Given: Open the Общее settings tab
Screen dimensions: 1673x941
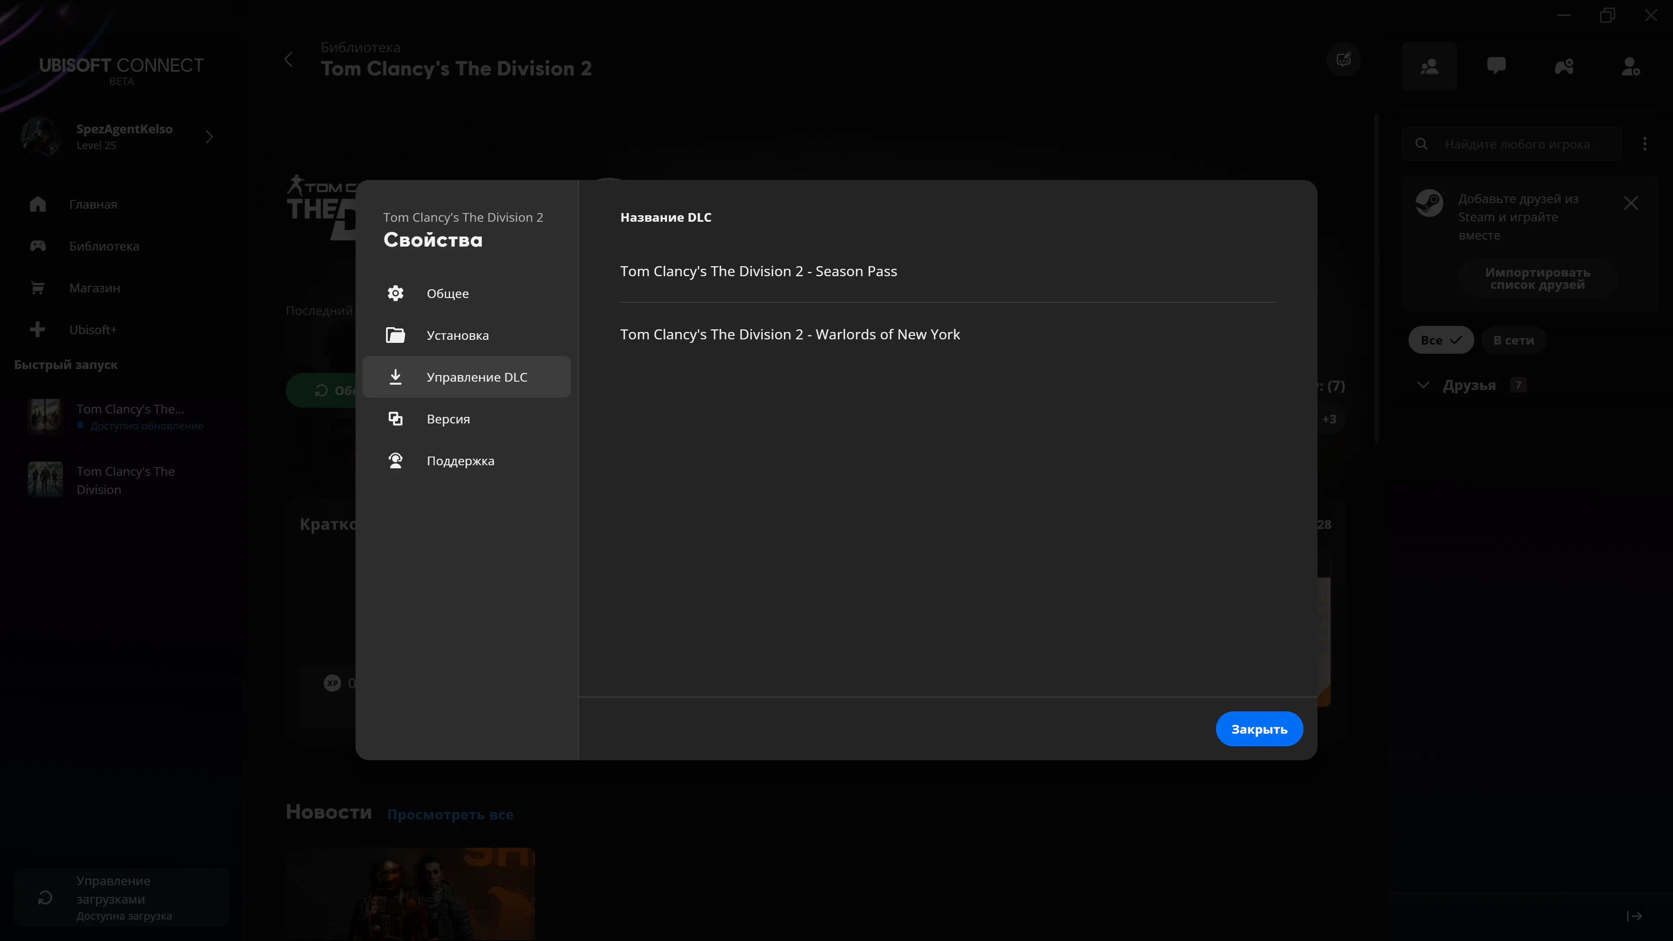Looking at the screenshot, I should pos(466,294).
